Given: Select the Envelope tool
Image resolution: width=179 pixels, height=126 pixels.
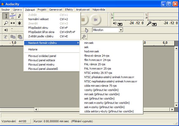Looking at the screenshot, I should (x=13, y=16).
